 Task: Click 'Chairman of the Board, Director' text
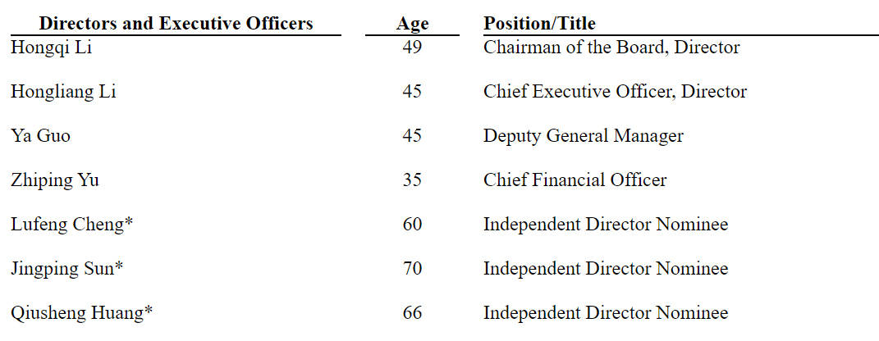tap(611, 48)
